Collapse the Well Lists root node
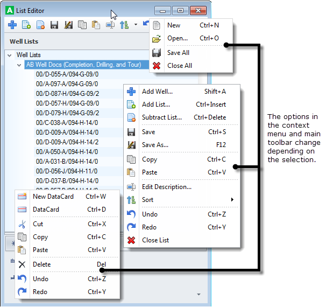Image resolution: width=326 pixels, height=307 pixels. point(10,55)
